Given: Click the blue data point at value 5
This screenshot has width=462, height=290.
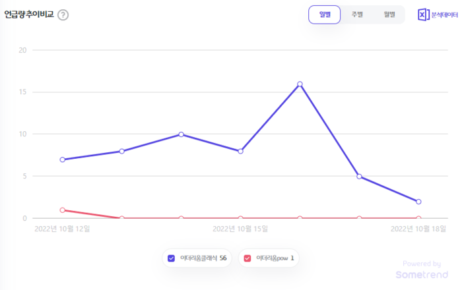Looking at the screenshot, I should [x=359, y=177].
